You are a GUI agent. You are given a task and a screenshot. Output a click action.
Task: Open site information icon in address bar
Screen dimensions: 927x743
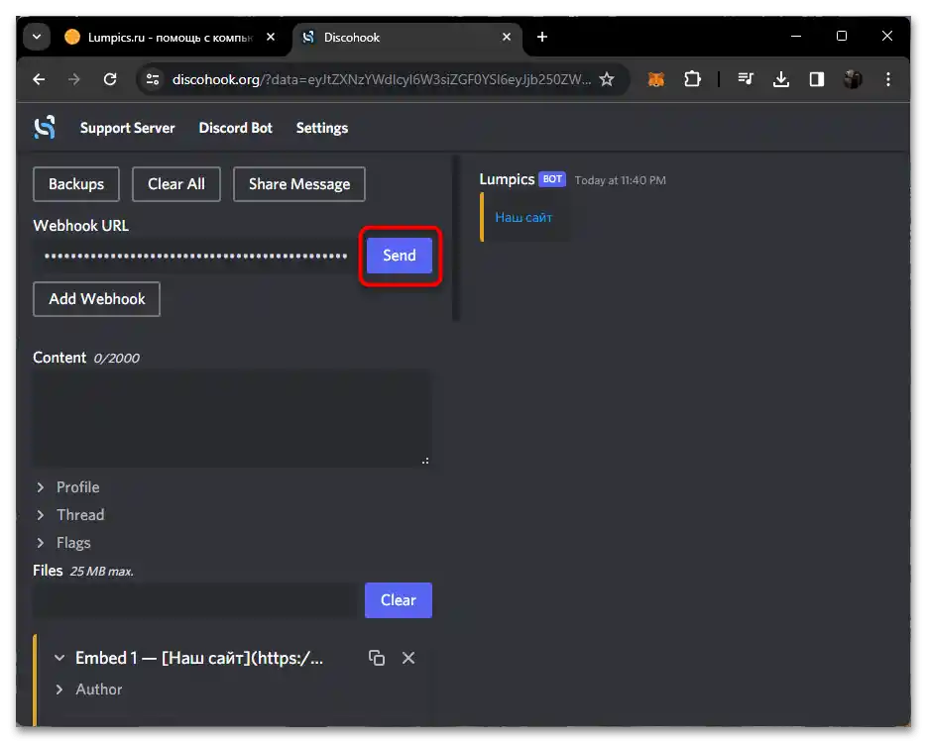pyautogui.click(x=153, y=79)
